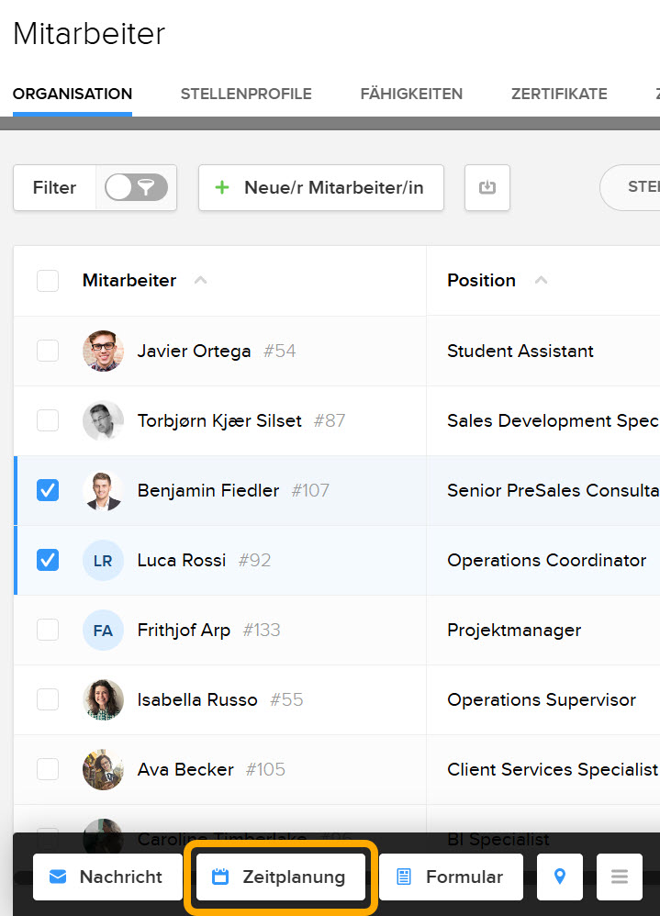The image size is (660, 916).
Task: Open the Fähigkeiten tab
Action: (x=411, y=94)
